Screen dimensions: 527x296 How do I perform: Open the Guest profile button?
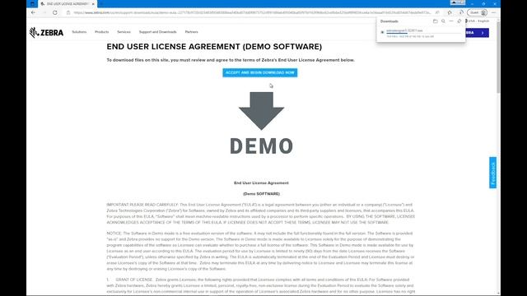pos(478,12)
